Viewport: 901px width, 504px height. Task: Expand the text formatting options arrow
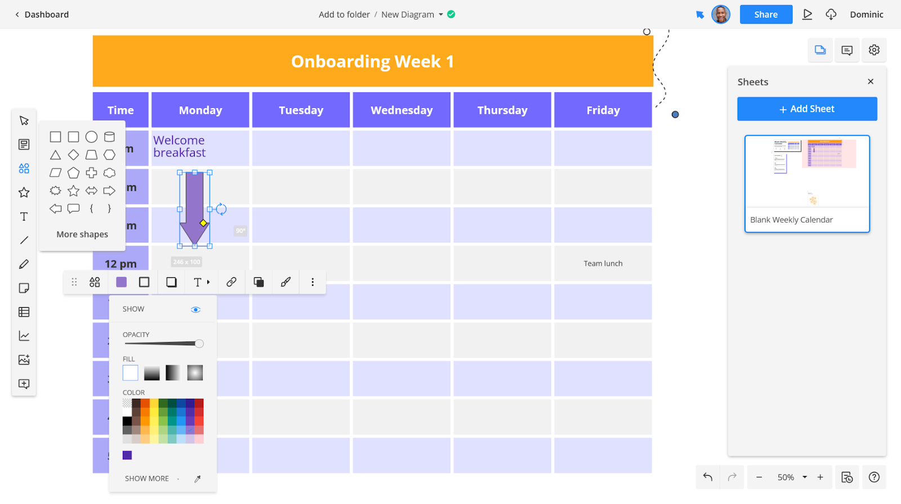208,282
